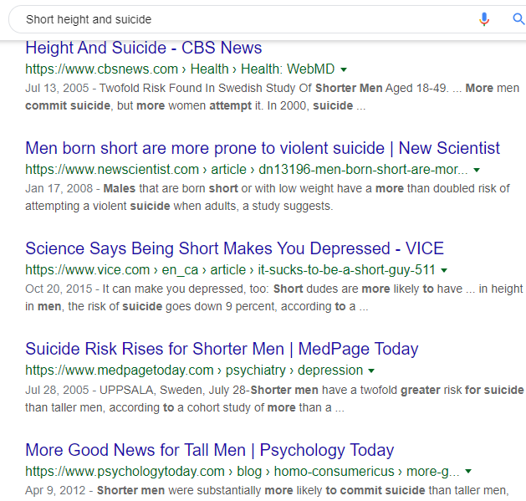Screen dimensions: 526x501
Task: Expand the dropdown arrow next to the vice.com URL
Action: pos(444,270)
